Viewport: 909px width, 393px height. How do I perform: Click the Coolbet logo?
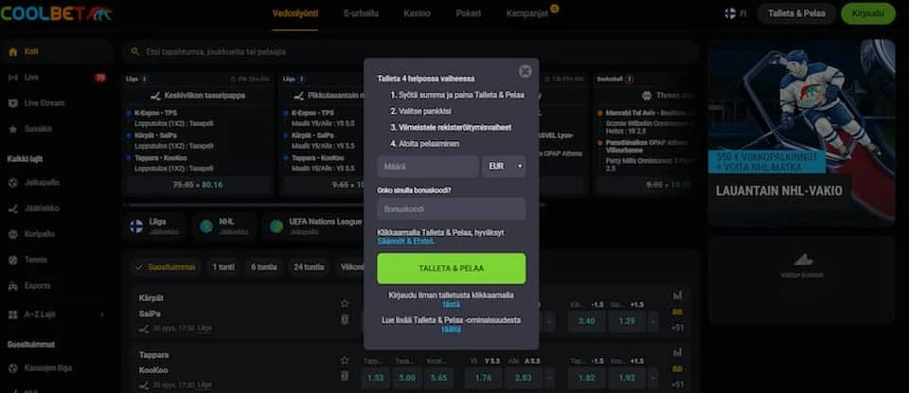[56, 14]
